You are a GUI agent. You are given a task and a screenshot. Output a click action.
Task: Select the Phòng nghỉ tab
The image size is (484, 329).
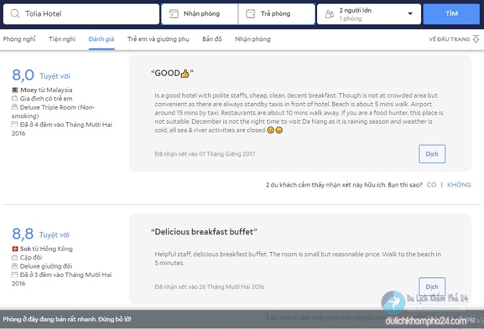(x=19, y=39)
